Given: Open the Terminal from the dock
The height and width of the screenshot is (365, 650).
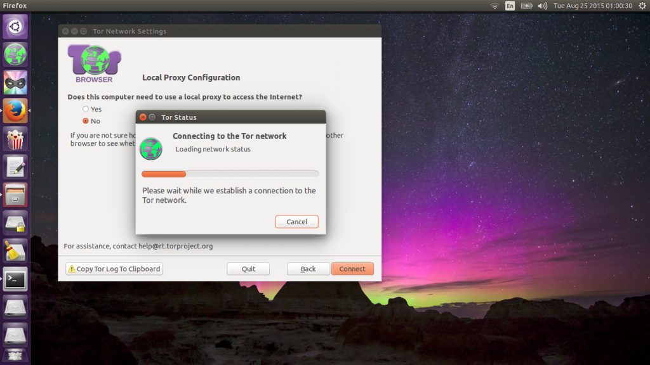Looking at the screenshot, I should pyautogui.click(x=15, y=279).
